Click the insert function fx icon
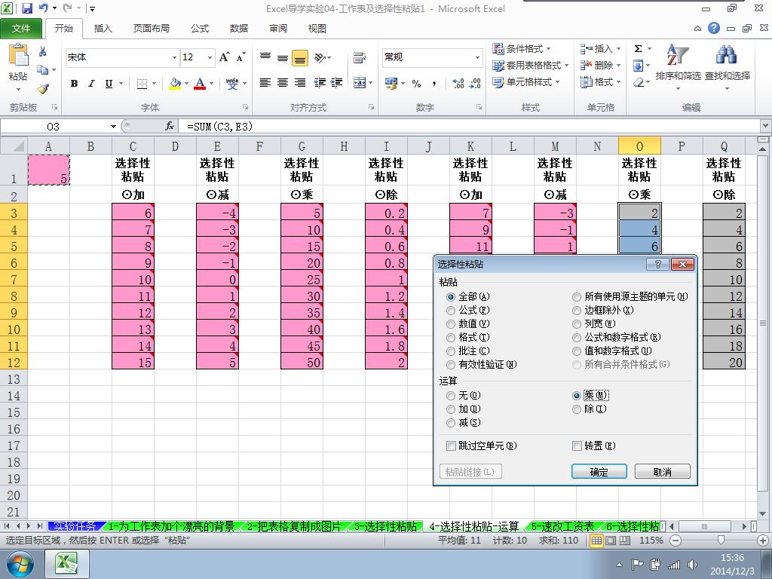772x579 pixels. 170,127
